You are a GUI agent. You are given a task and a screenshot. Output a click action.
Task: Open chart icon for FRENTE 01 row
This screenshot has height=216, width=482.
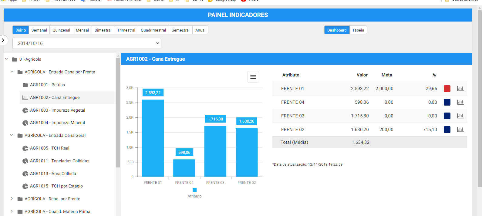click(460, 89)
